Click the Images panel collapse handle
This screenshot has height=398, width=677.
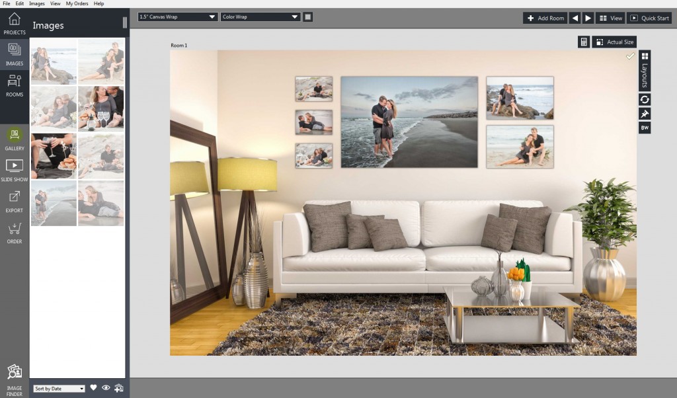[125, 22]
